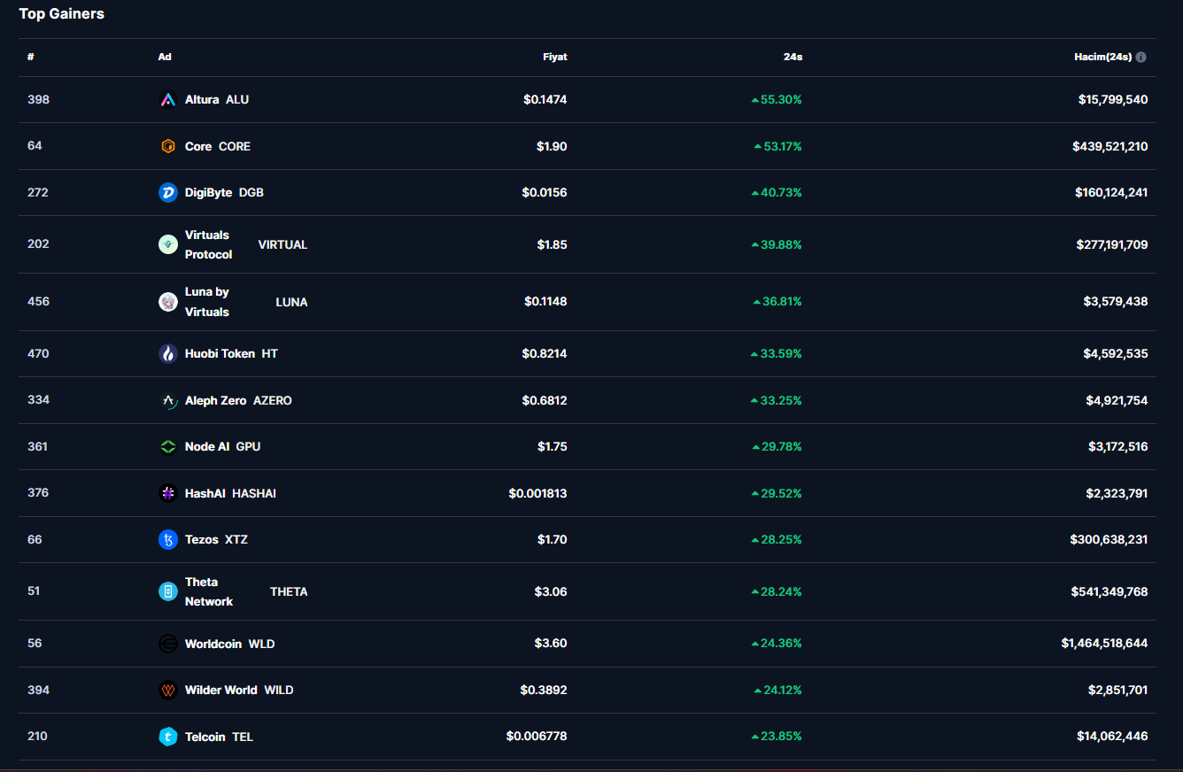The height and width of the screenshot is (772, 1183).
Task: Click rank number 272
Action: tap(38, 192)
